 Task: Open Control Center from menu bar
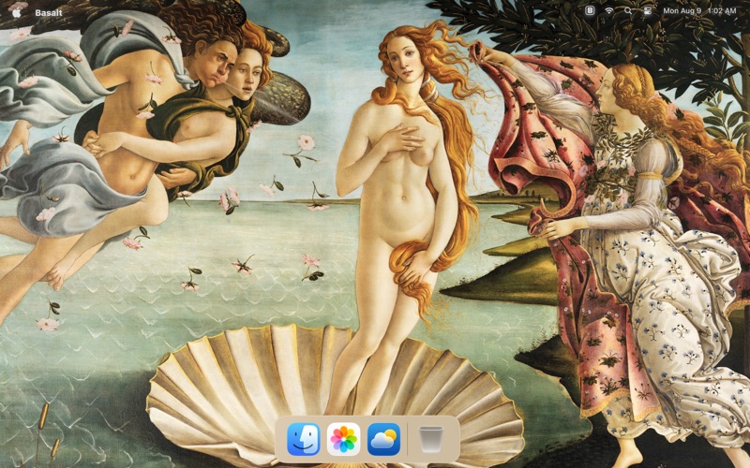pos(647,10)
